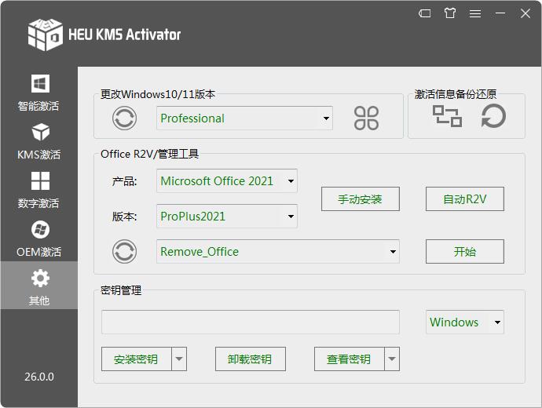Open the hamburger menu icon
Screen dimensions: 542x408
(475, 13)
